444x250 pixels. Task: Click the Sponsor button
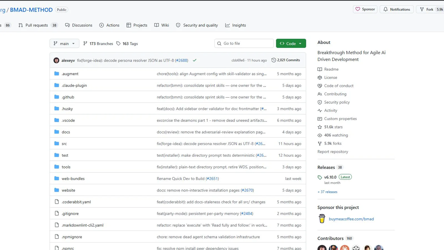(x=365, y=9)
